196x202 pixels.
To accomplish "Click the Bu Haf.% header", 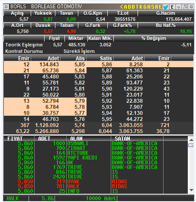I will click(x=166, y=25).
